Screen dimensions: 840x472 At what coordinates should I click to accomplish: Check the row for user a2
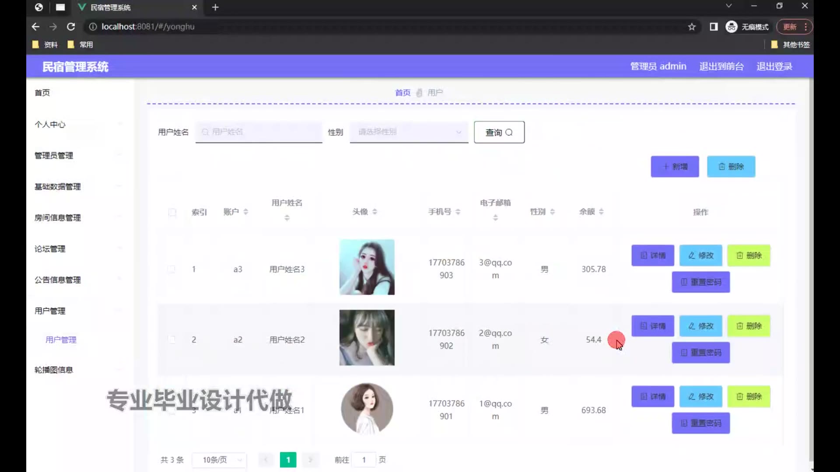171,340
